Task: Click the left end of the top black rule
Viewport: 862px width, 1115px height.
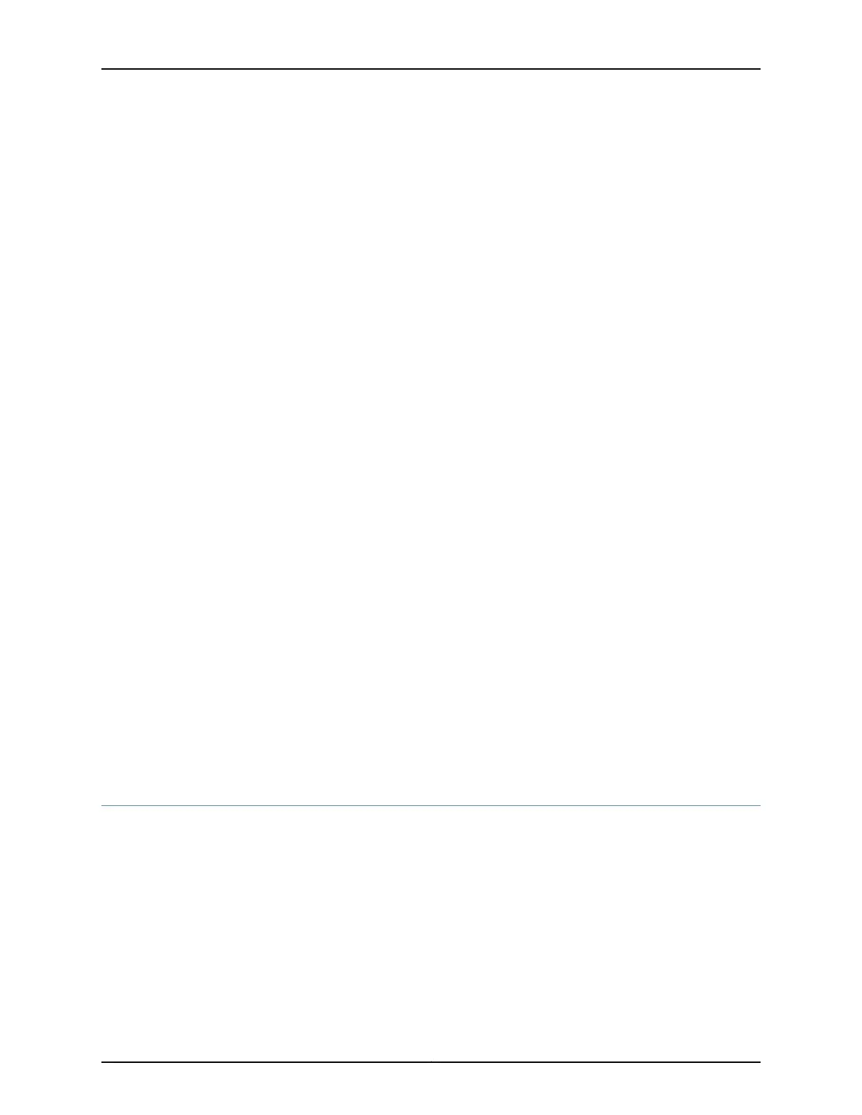Action: (x=103, y=69)
